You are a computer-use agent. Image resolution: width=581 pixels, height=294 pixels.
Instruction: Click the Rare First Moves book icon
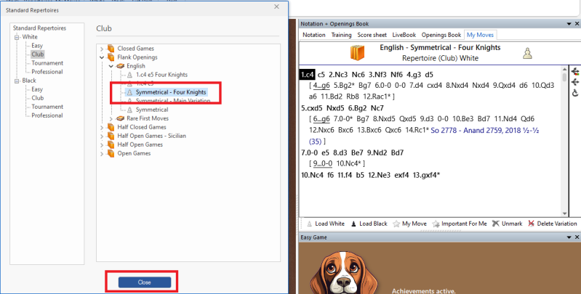click(x=121, y=119)
